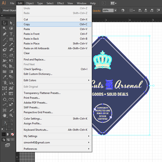The image size is (162, 162).
Task: Select the Pen tool
Action: (5, 34)
